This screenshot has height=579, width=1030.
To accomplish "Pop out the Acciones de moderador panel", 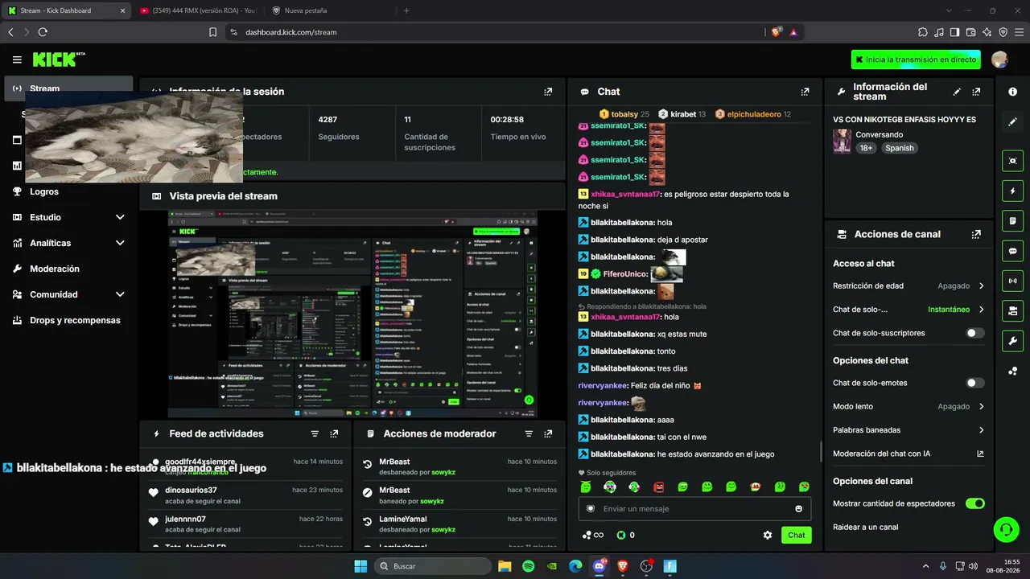I will click(x=548, y=433).
